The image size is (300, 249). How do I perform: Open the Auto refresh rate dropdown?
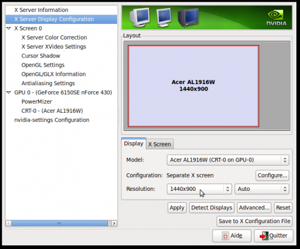(262, 189)
